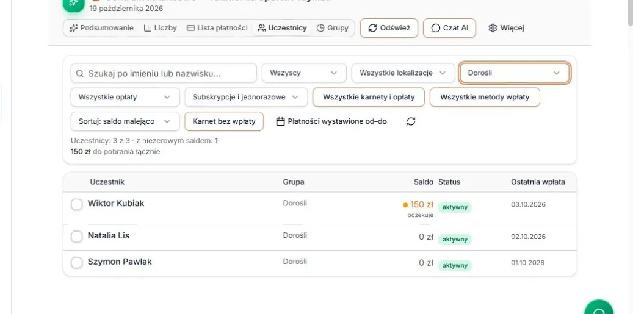Open the Podsumowanie tab
Viewport: 633px width, 314px height.
point(101,28)
